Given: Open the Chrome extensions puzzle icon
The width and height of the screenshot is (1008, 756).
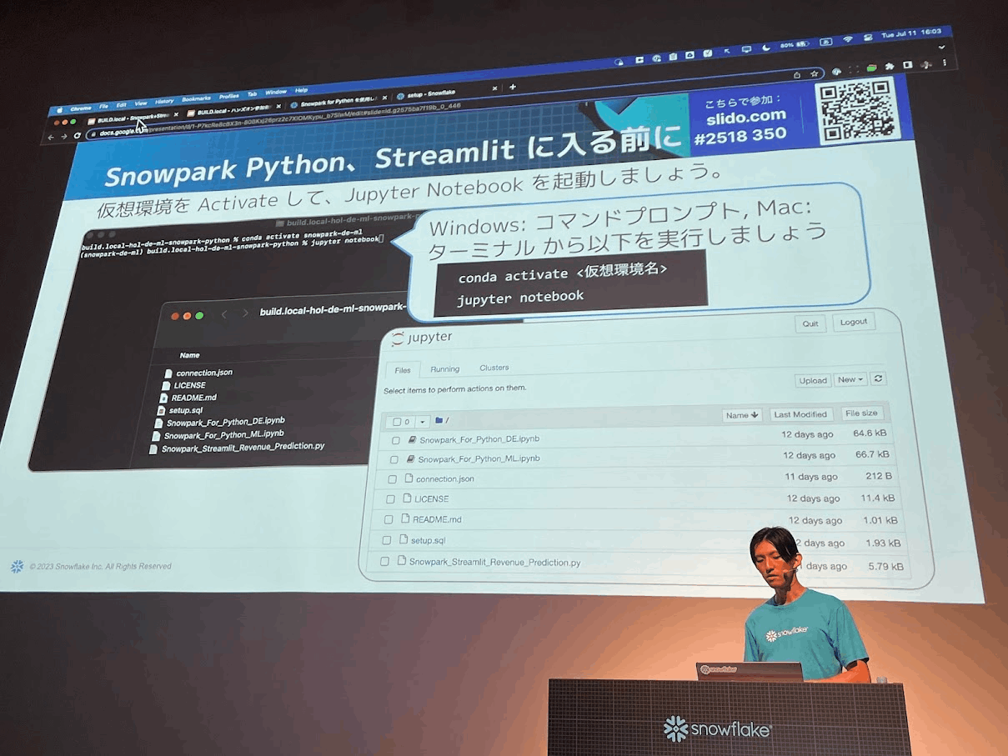Looking at the screenshot, I should pyautogui.click(x=890, y=66).
